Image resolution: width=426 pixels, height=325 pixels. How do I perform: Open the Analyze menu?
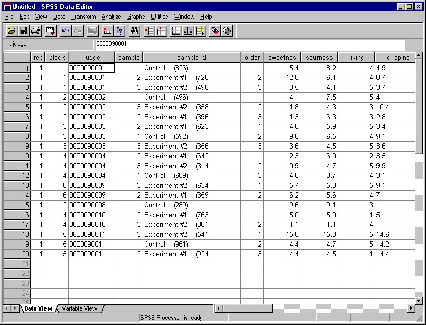click(x=111, y=17)
